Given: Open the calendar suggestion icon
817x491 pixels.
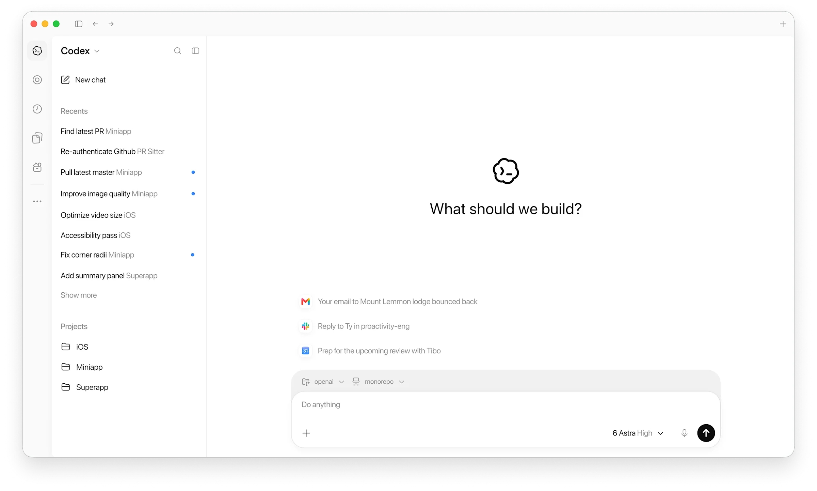Looking at the screenshot, I should click(x=306, y=351).
